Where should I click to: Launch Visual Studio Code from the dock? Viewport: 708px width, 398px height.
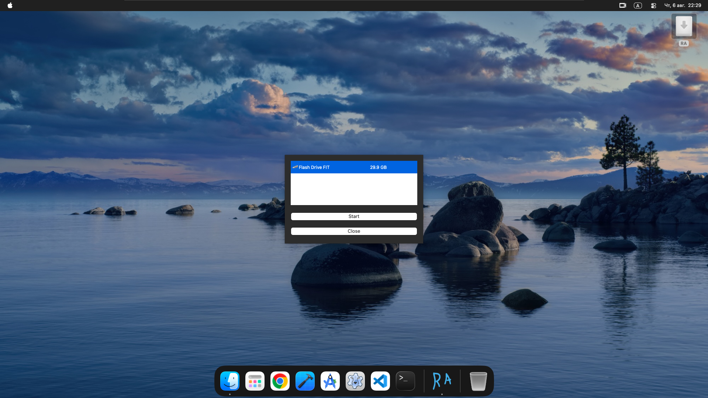pyautogui.click(x=380, y=381)
